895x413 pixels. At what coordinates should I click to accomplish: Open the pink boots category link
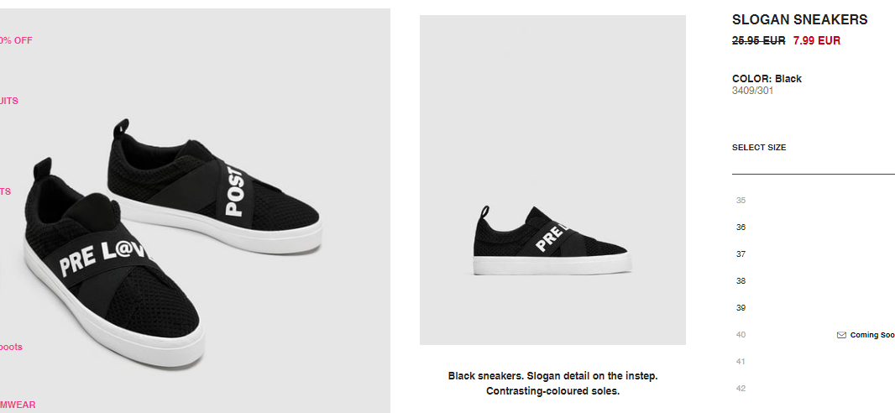pyautogui.click(x=12, y=347)
